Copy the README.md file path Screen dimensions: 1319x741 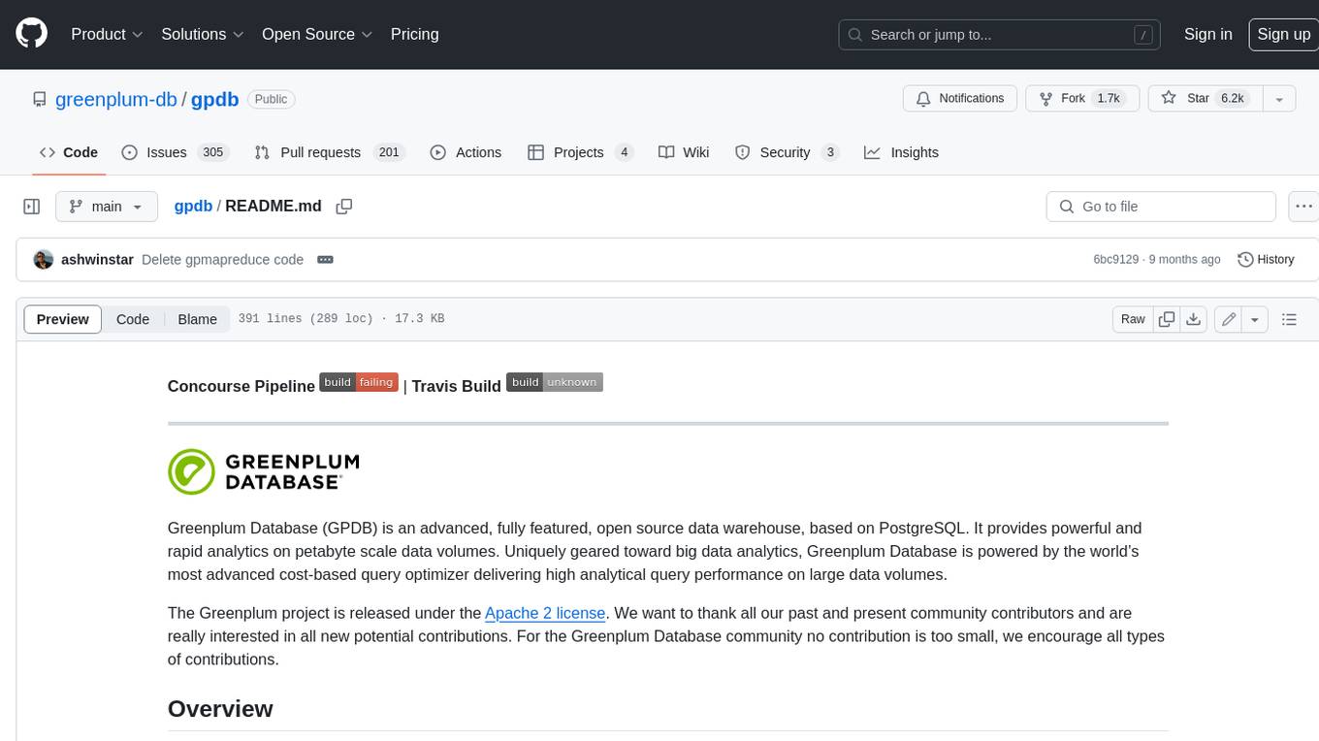coord(343,207)
